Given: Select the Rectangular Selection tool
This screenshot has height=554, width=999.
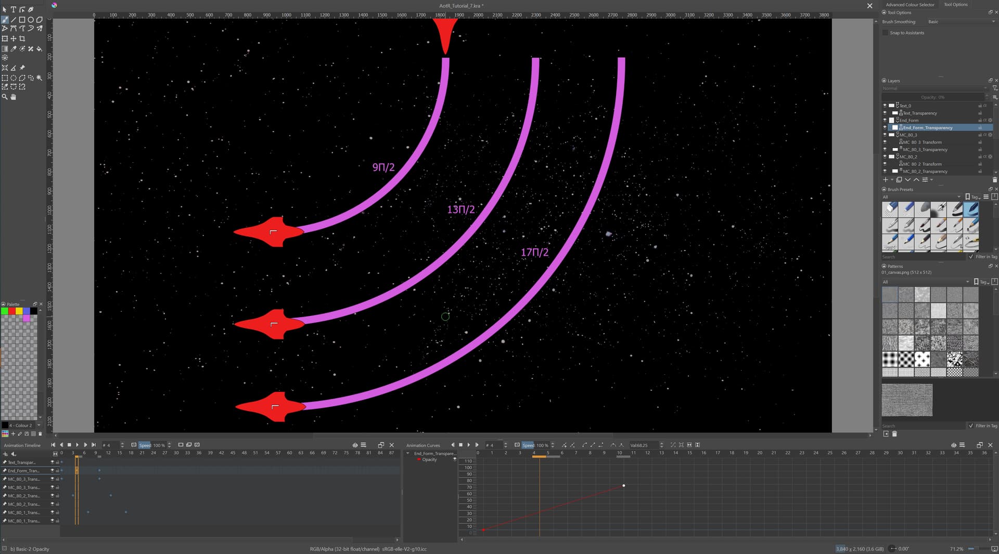Looking at the screenshot, I should [5, 78].
